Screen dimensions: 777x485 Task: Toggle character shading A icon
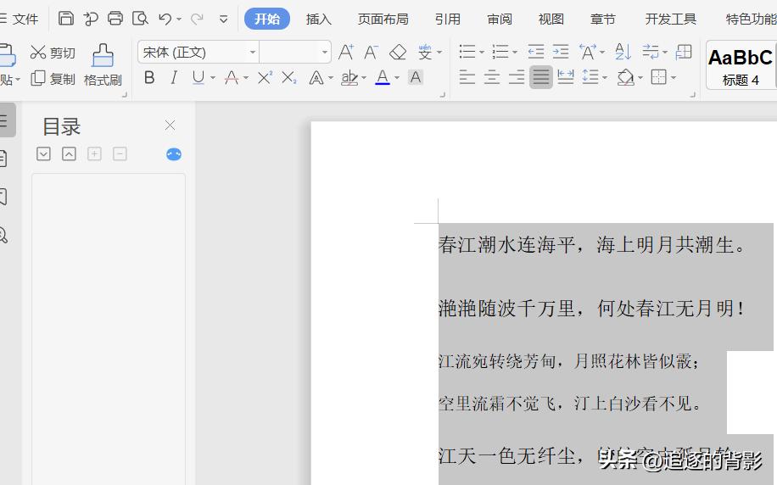(416, 78)
